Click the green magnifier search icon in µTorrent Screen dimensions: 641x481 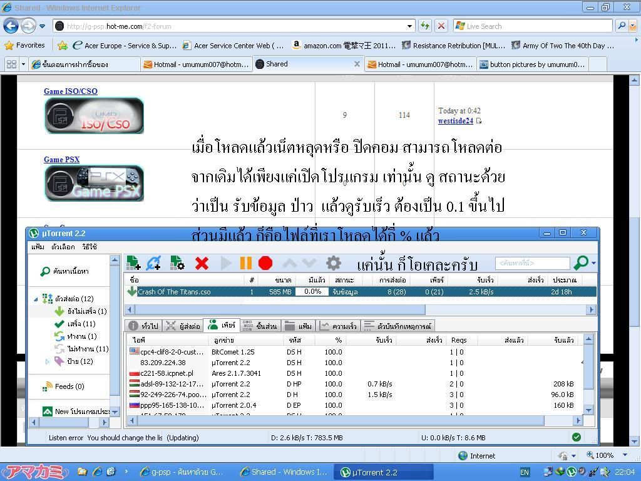pos(581,262)
